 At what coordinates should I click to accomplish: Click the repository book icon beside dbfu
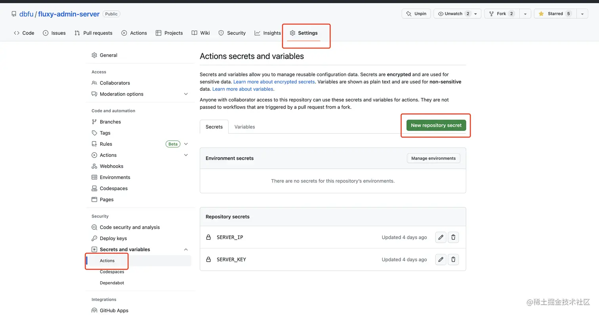coord(14,14)
